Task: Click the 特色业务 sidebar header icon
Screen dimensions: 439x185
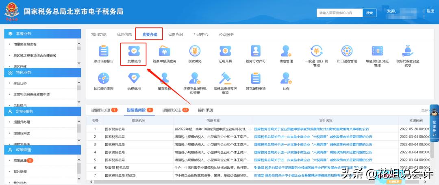Action: click(10, 72)
